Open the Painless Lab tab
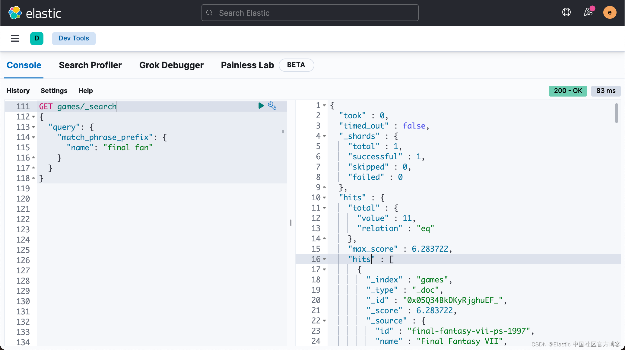625x350 pixels. point(247,65)
